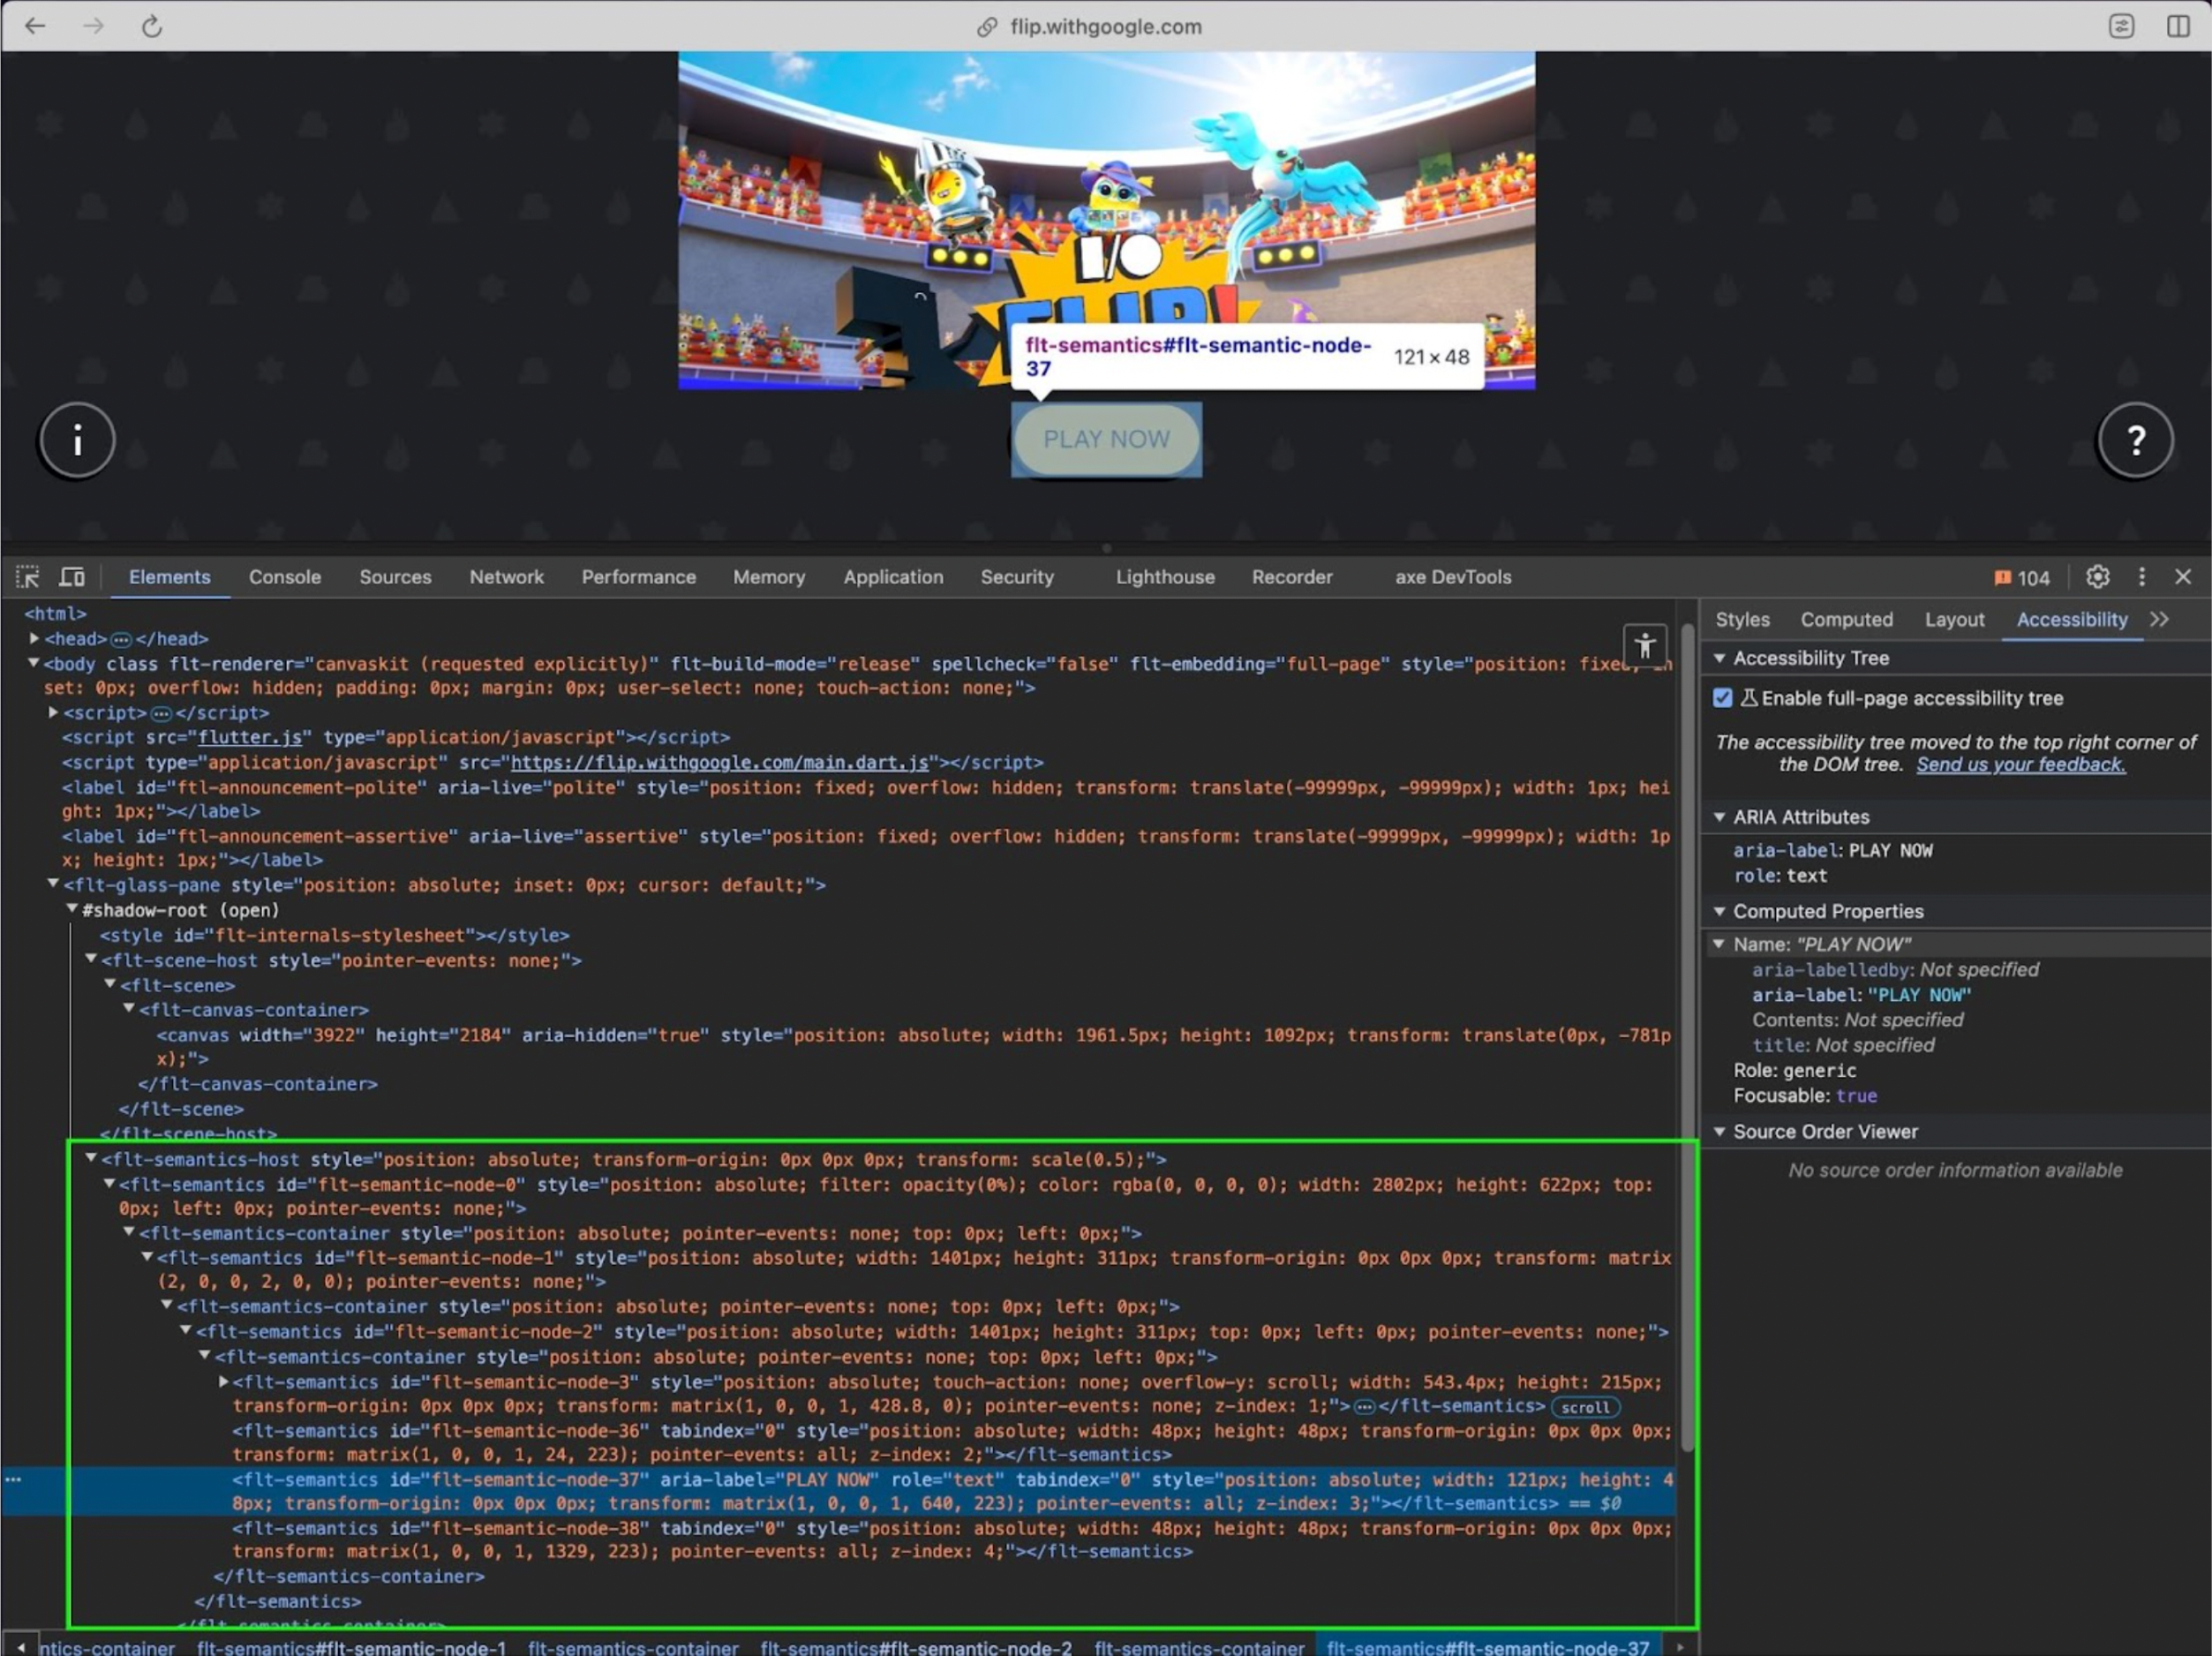
Task: Show more sidebar tabs chevron
Action: click(x=2159, y=619)
